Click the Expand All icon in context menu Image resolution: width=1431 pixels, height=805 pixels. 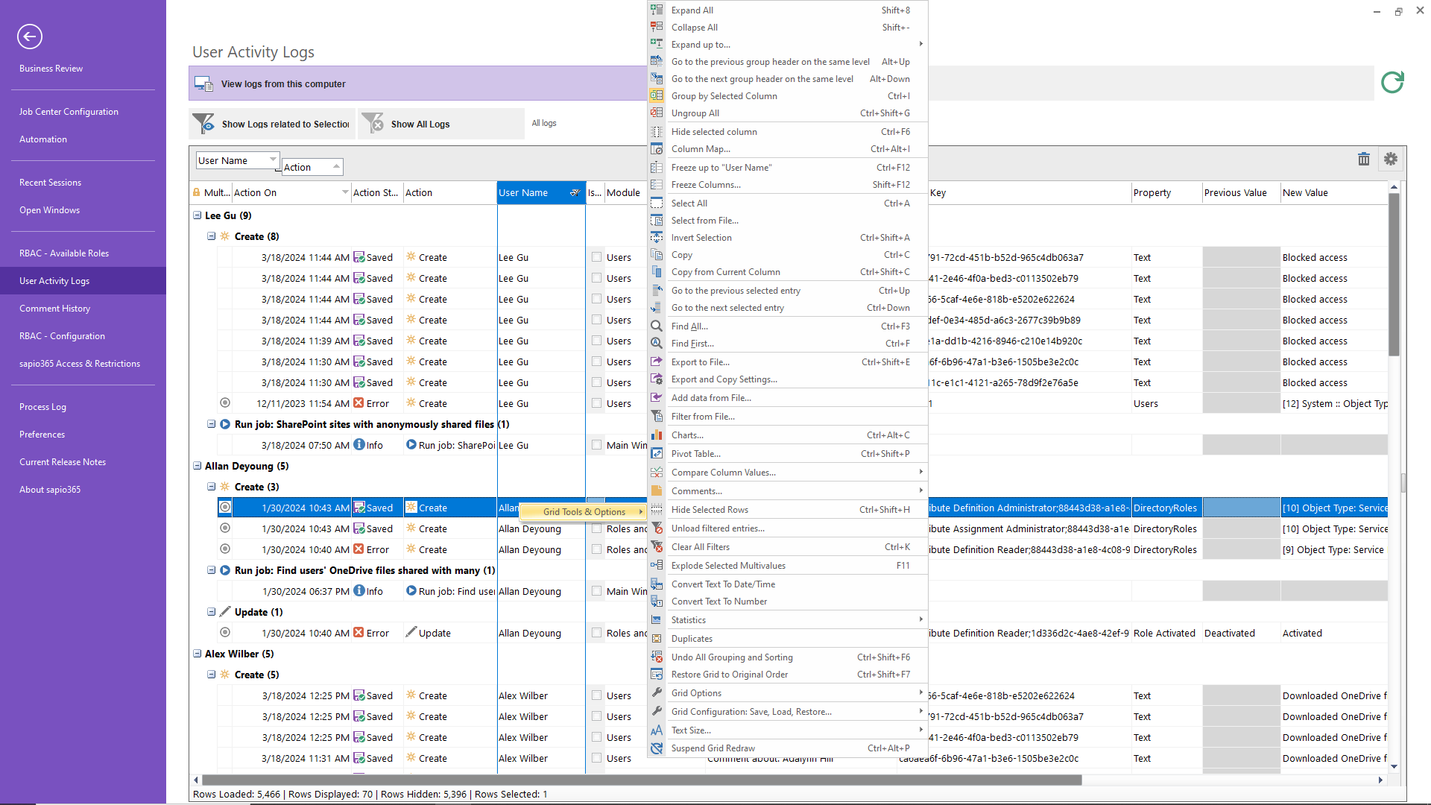(x=657, y=10)
